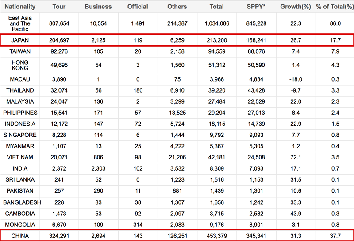Screen dimensions: 354x241
Task: Click Japan's Total value 213,200
Action: (217, 40)
